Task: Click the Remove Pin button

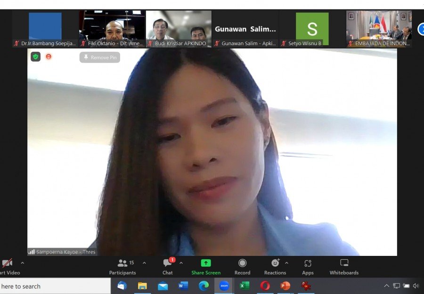Action: (99, 57)
